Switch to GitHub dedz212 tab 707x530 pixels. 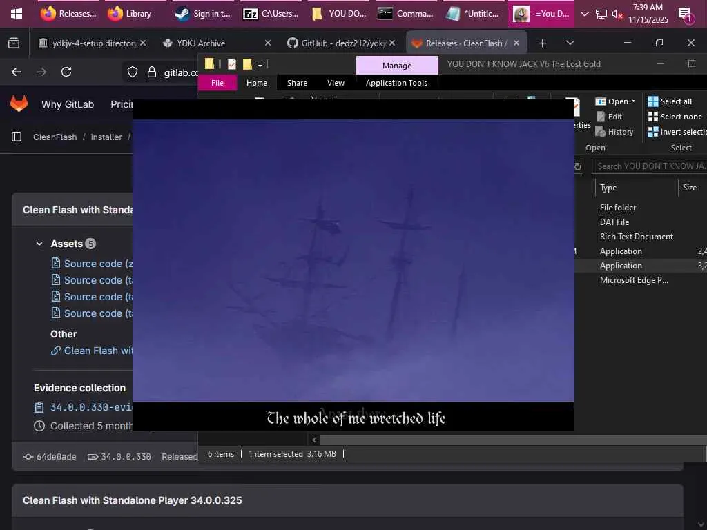341,43
